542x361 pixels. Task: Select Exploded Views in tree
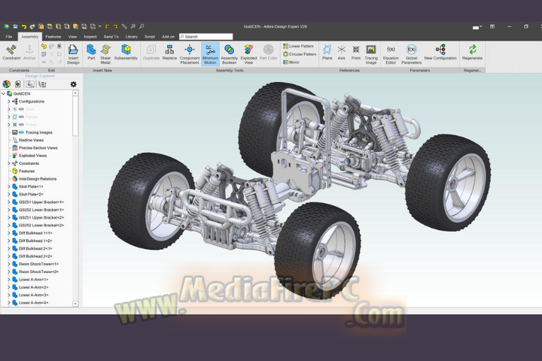click(x=32, y=156)
